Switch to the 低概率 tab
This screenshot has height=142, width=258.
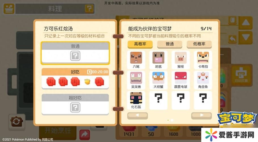click(199, 44)
